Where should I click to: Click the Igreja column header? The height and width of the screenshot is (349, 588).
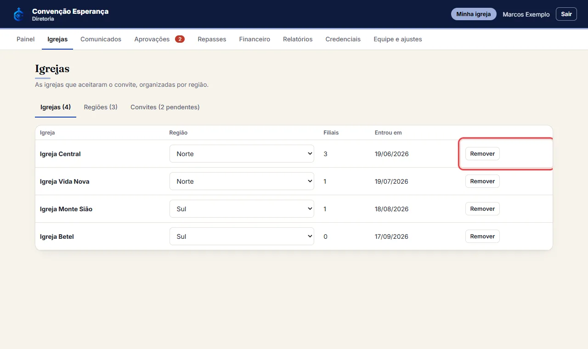pyautogui.click(x=47, y=133)
